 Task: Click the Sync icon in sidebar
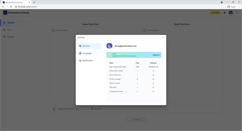(x=4, y=30)
